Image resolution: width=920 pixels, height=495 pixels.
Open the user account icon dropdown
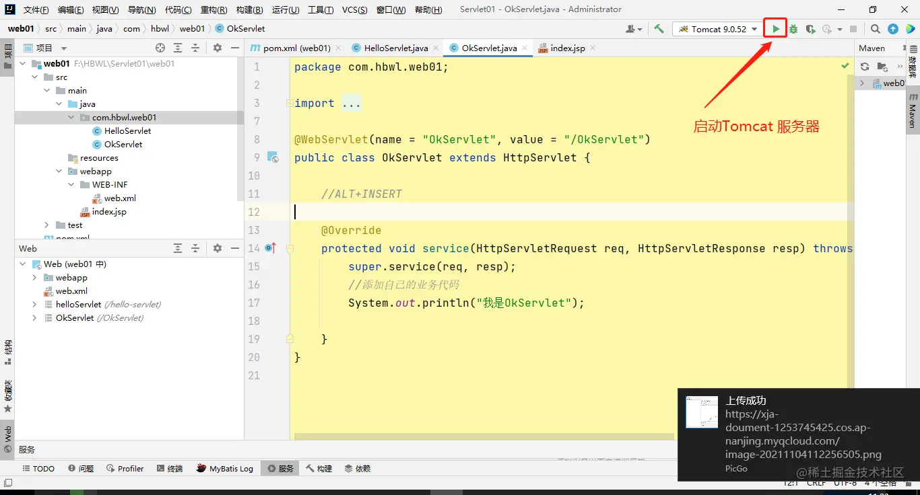[634, 29]
